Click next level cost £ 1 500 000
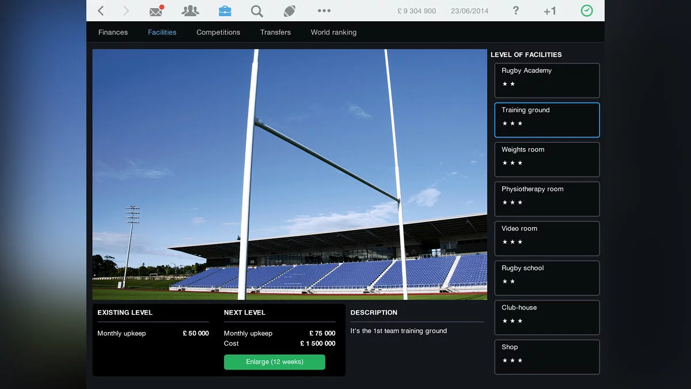The width and height of the screenshot is (691, 389). pyautogui.click(x=318, y=343)
